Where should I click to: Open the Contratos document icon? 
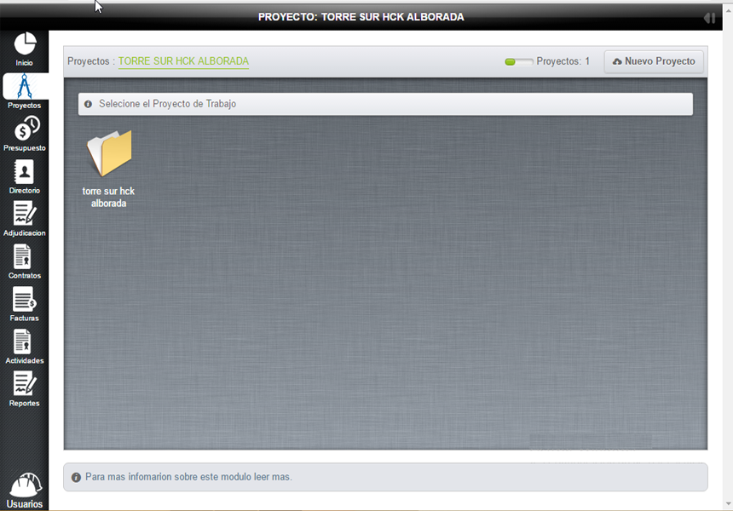click(25, 257)
